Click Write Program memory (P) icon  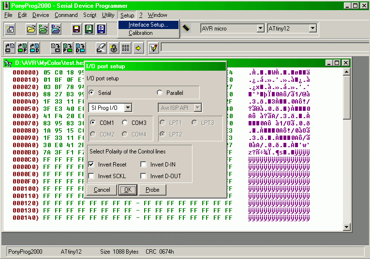(x=68, y=48)
